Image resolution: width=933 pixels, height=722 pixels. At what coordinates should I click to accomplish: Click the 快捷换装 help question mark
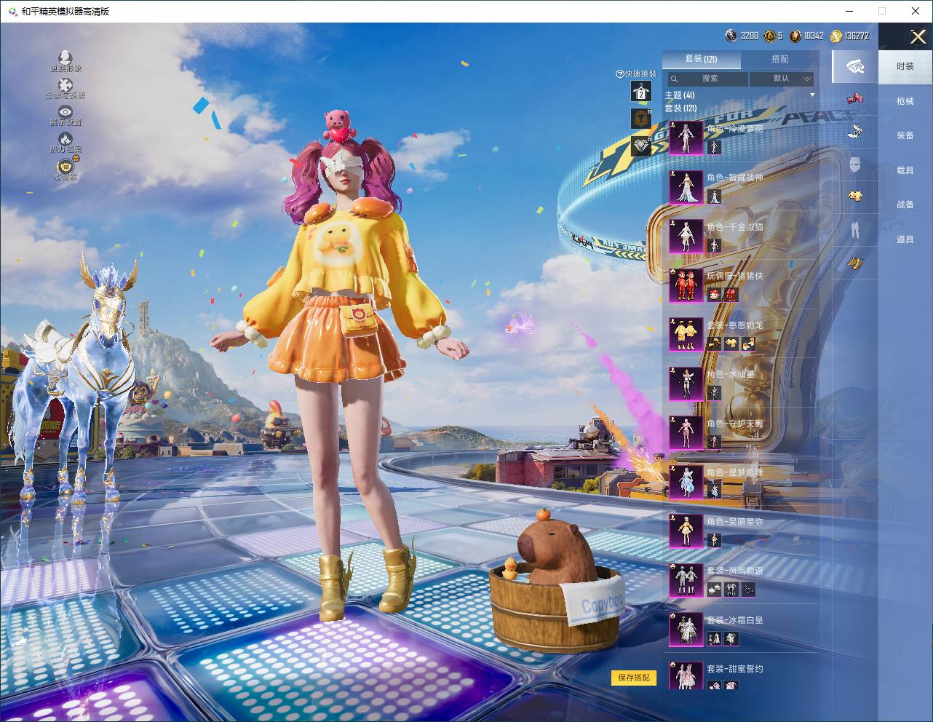(x=620, y=74)
